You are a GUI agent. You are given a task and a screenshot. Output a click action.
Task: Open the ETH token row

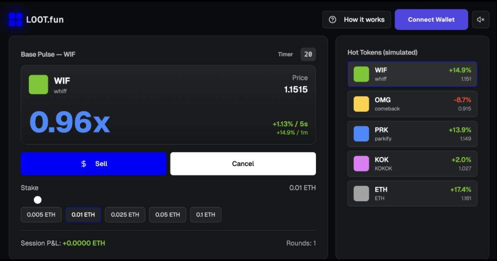coord(413,193)
